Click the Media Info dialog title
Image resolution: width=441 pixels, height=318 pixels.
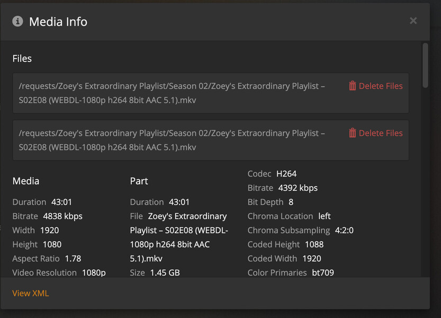(58, 22)
